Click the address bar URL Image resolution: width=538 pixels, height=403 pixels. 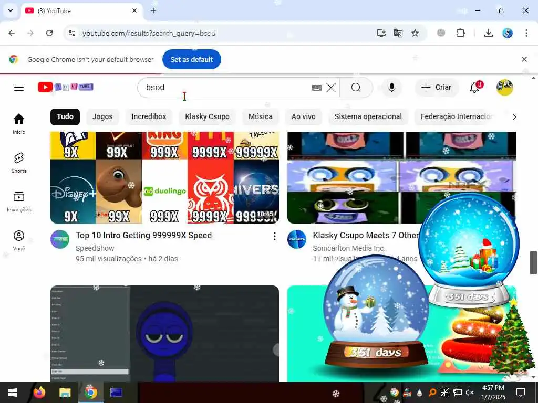click(149, 33)
